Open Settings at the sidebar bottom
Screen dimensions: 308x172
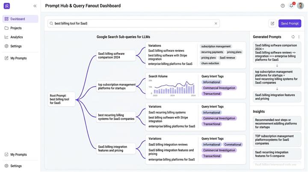pyautogui.click(x=20, y=166)
